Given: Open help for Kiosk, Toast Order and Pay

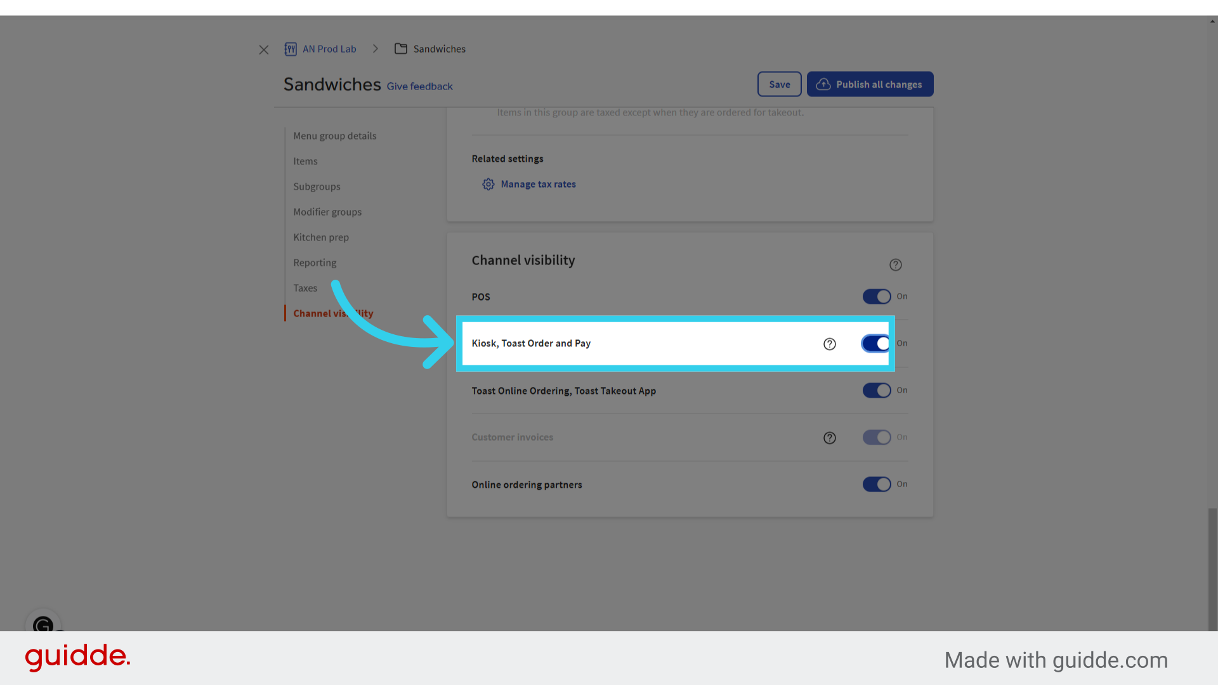Looking at the screenshot, I should coord(830,344).
